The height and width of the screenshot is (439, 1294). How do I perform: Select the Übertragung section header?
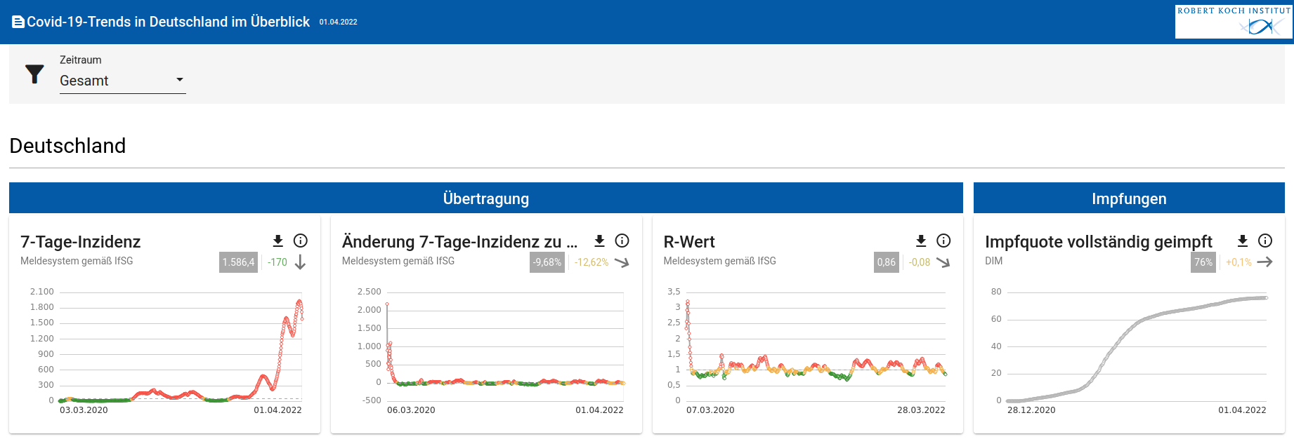(x=485, y=198)
